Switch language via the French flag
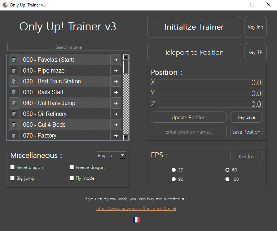 [136, 220]
